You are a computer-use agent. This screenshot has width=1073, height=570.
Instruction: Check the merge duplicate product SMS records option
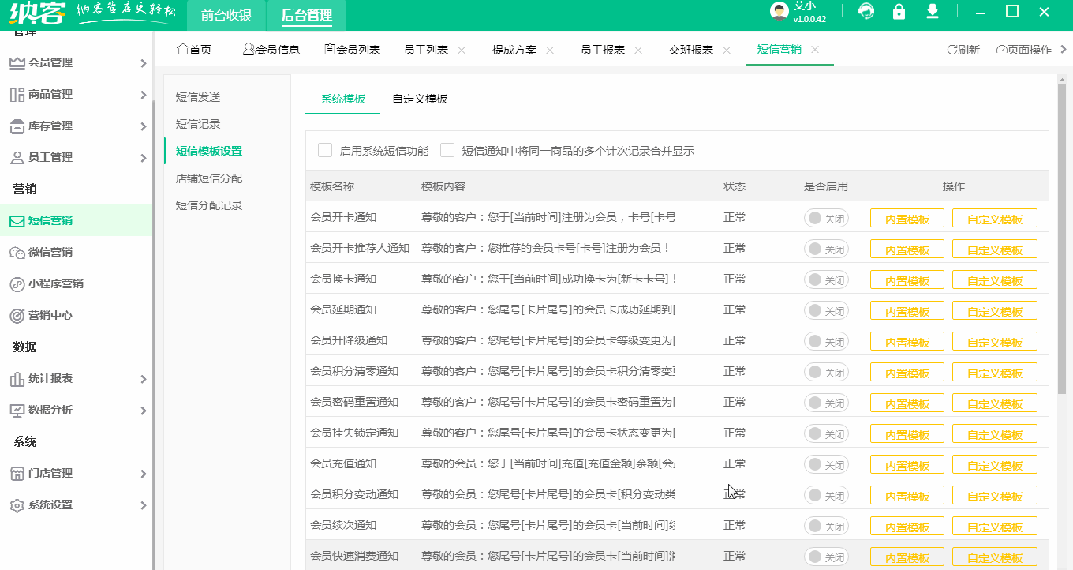[447, 149]
